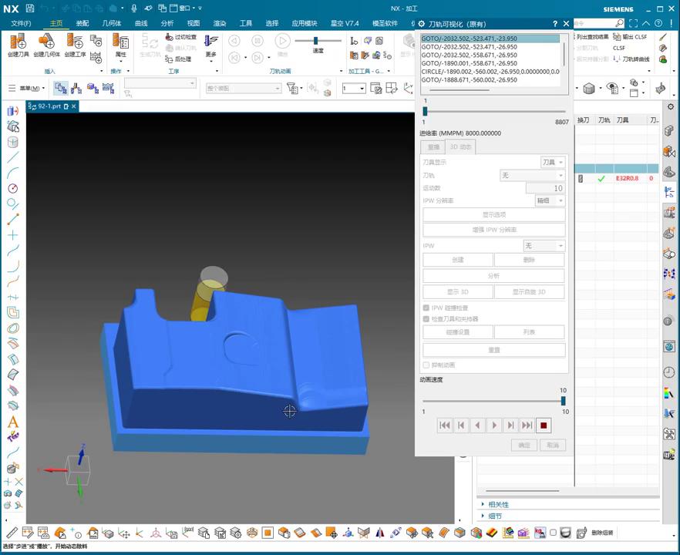The height and width of the screenshot is (555, 680).
Task: Click the save icon in title bar
Action: [x=29, y=8]
